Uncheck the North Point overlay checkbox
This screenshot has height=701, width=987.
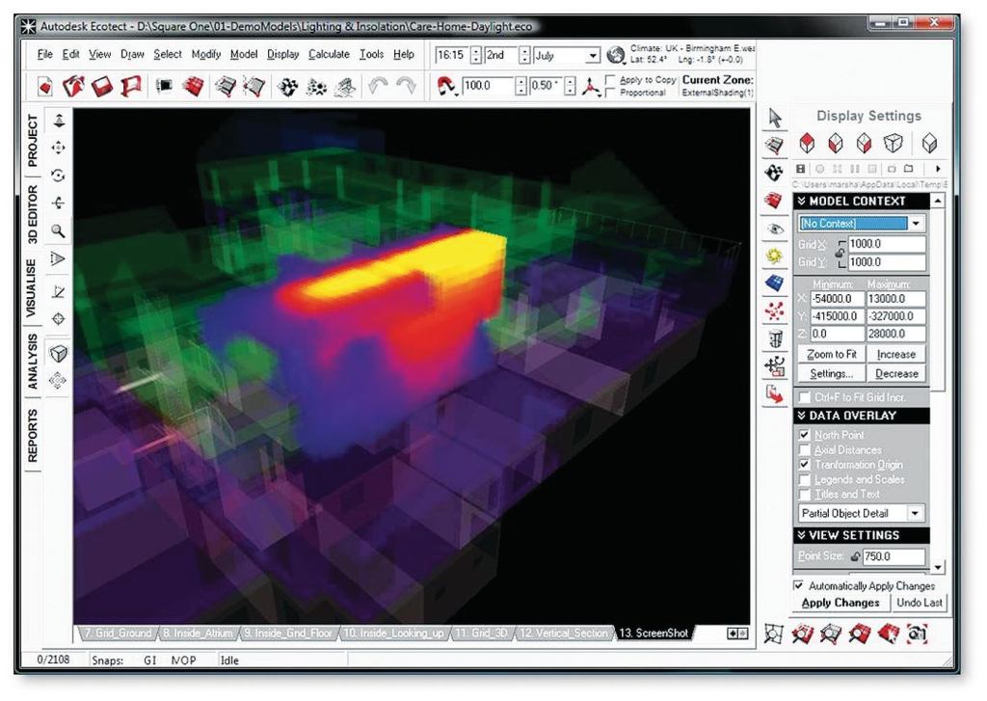point(805,436)
